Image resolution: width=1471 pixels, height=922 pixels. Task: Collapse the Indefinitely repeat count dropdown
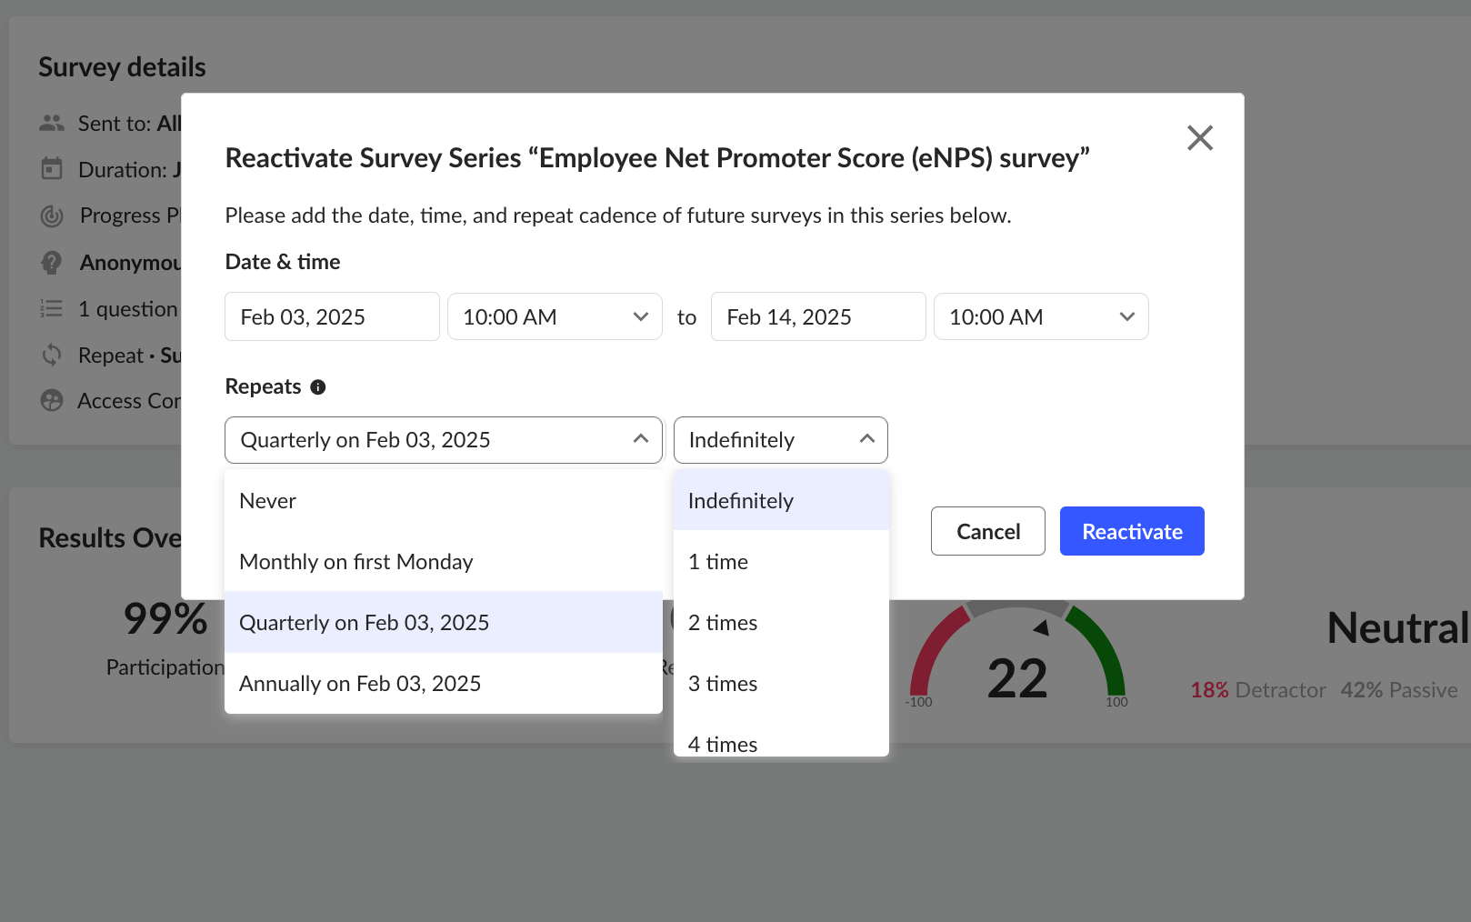pos(781,440)
